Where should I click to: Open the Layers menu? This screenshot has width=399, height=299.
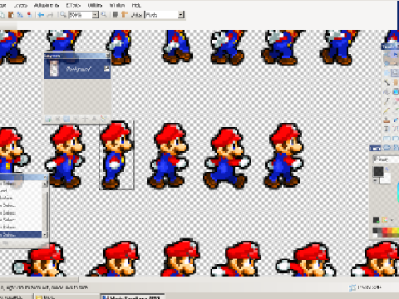point(21,5)
